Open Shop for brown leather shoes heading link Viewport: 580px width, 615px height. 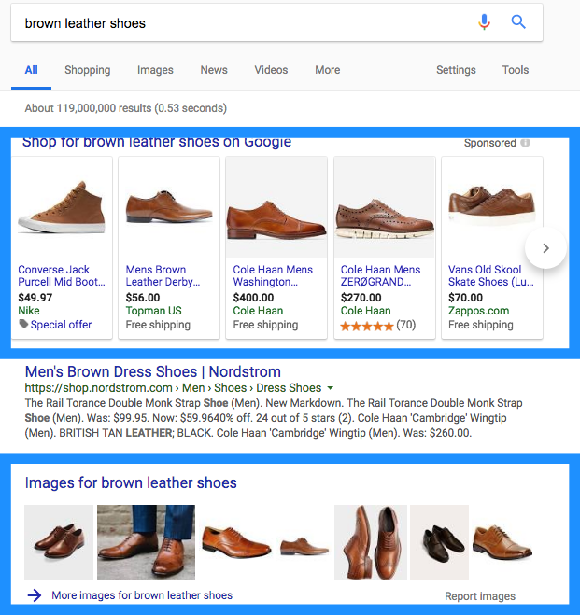[x=157, y=142]
